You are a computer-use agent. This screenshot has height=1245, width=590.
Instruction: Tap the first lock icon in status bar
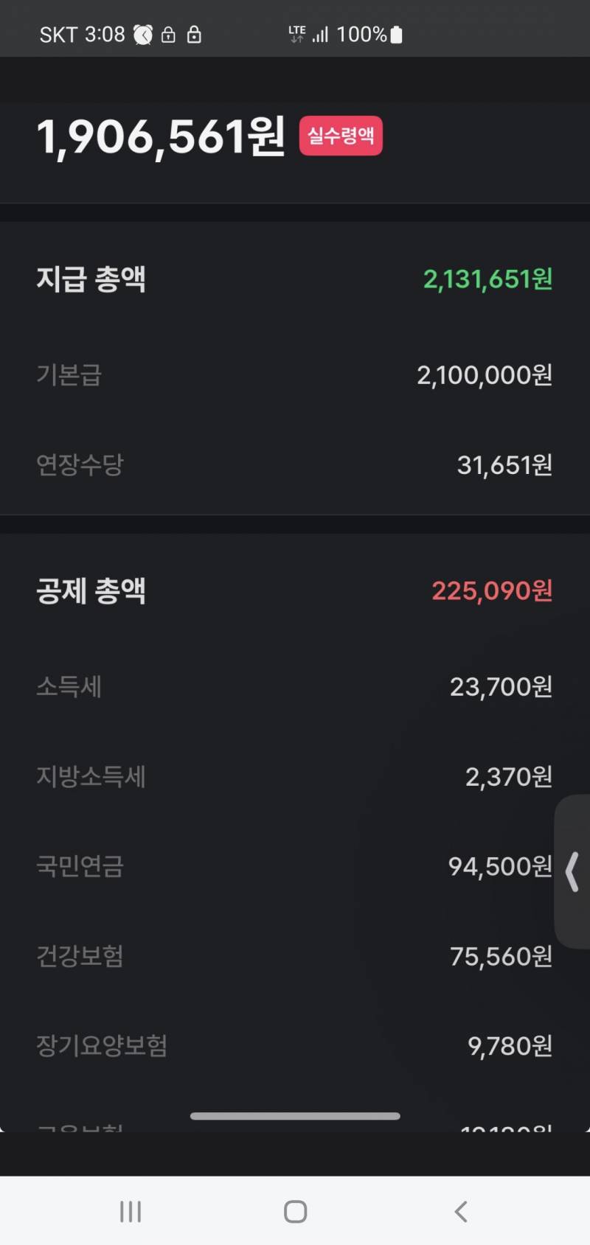(168, 35)
